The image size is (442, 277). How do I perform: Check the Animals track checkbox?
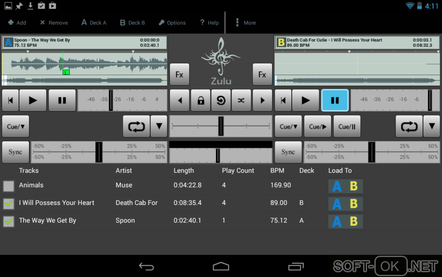pyautogui.click(x=9, y=186)
